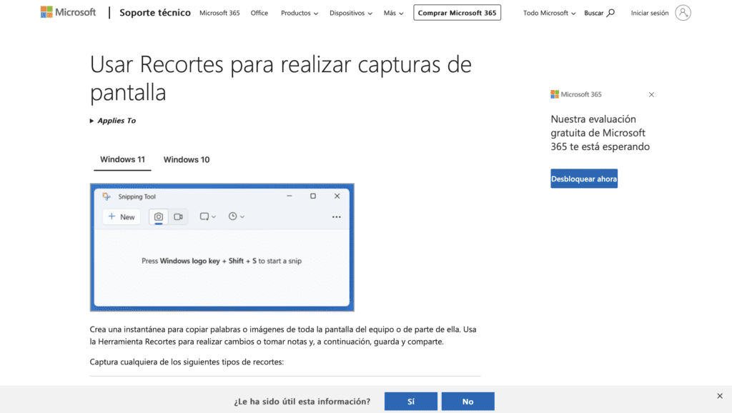Viewport: 732px width, 413px height.
Task: Dismiss the feedback bar with its X
Action: tap(720, 396)
